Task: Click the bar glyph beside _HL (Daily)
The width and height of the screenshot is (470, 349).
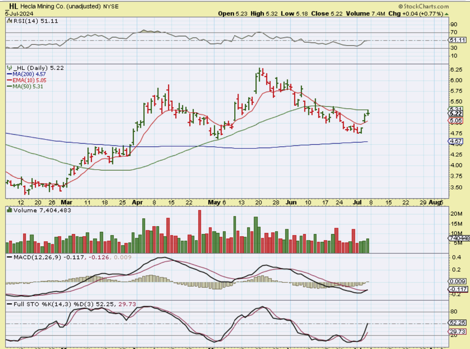Action: click(x=9, y=68)
